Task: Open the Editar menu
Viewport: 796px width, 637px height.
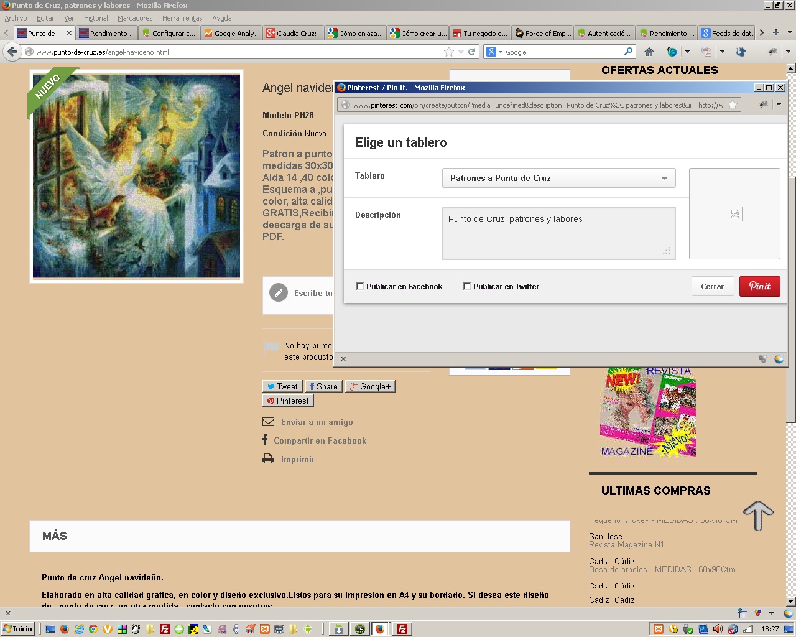Action: point(45,18)
